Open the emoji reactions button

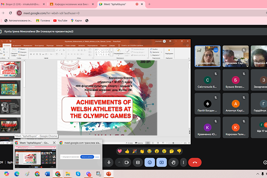pos(150,162)
